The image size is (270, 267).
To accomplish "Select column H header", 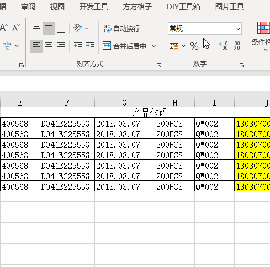I will click(174, 102).
